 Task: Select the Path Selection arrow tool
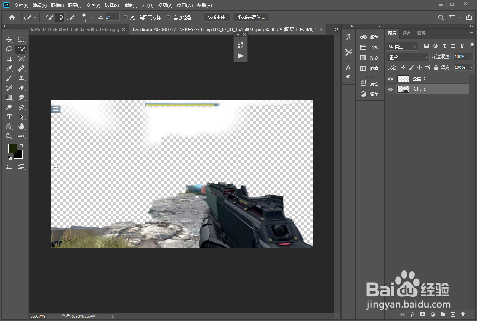point(22,117)
